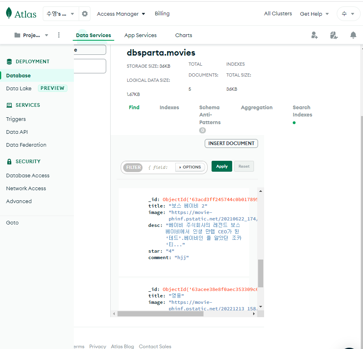Go to All Clusters
Image resolution: width=363 pixels, height=349 pixels.
click(x=278, y=13)
